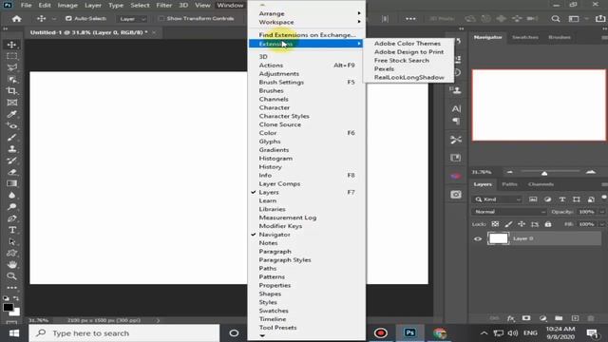This screenshot has height=342, width=608.
Task: Click the foreground color swatch
Action: coord(8,307)
